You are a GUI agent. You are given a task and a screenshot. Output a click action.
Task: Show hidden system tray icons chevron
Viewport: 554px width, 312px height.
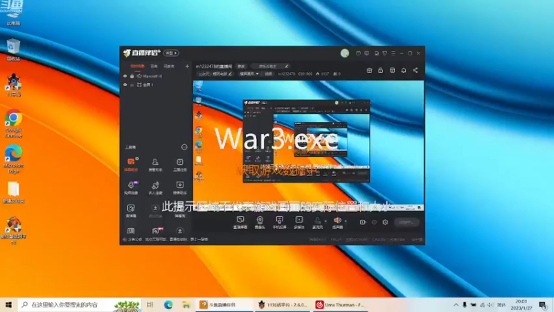(x=456, y=305)
